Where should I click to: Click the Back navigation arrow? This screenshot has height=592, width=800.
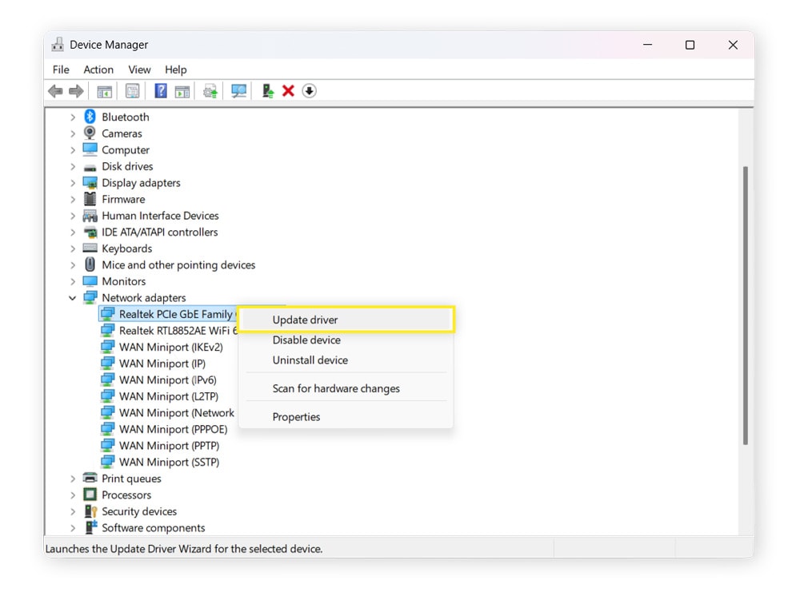[x=54, y=90]
